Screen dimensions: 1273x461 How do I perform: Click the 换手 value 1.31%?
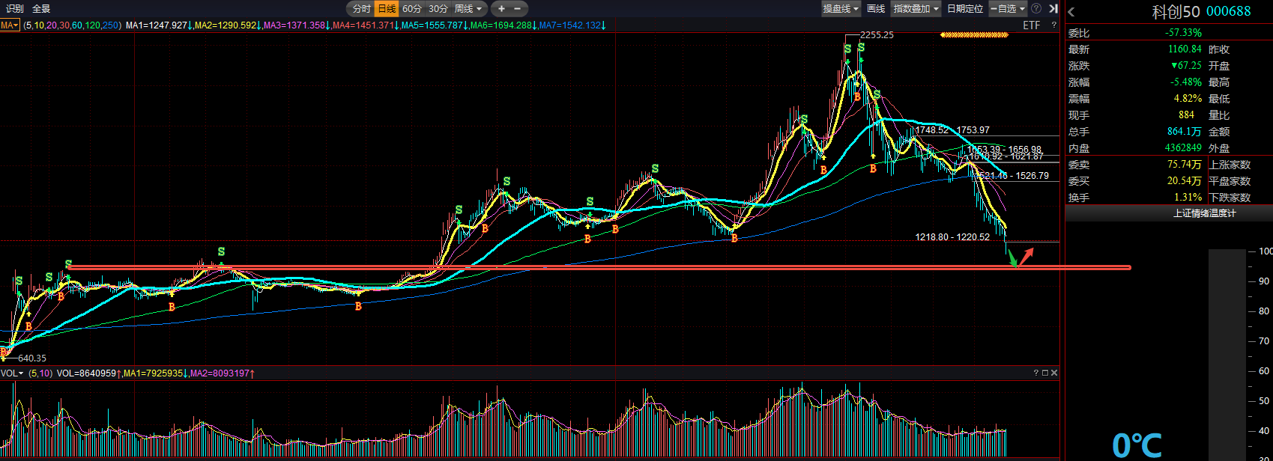(1188, 198)
